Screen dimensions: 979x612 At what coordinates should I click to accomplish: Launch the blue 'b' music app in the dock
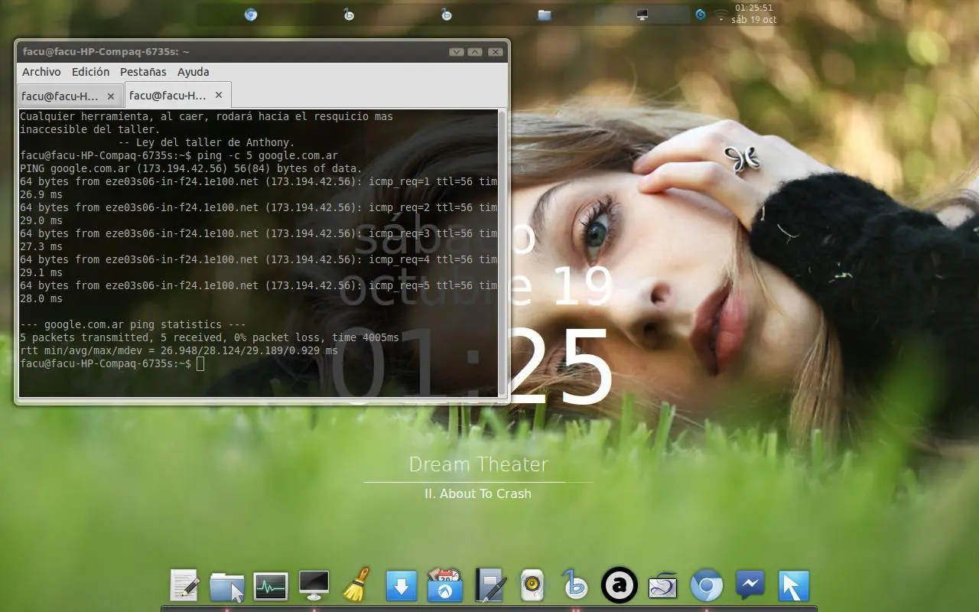[575, 585]
